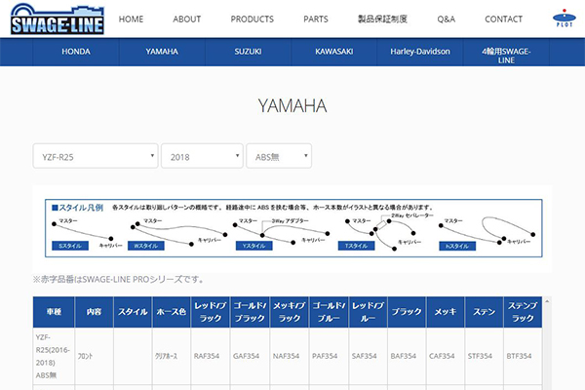Open the 製品保証制度 menu item

coord(382,19)
